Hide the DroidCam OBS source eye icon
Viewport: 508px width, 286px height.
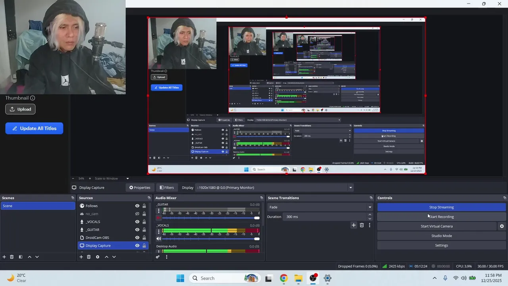137,238
